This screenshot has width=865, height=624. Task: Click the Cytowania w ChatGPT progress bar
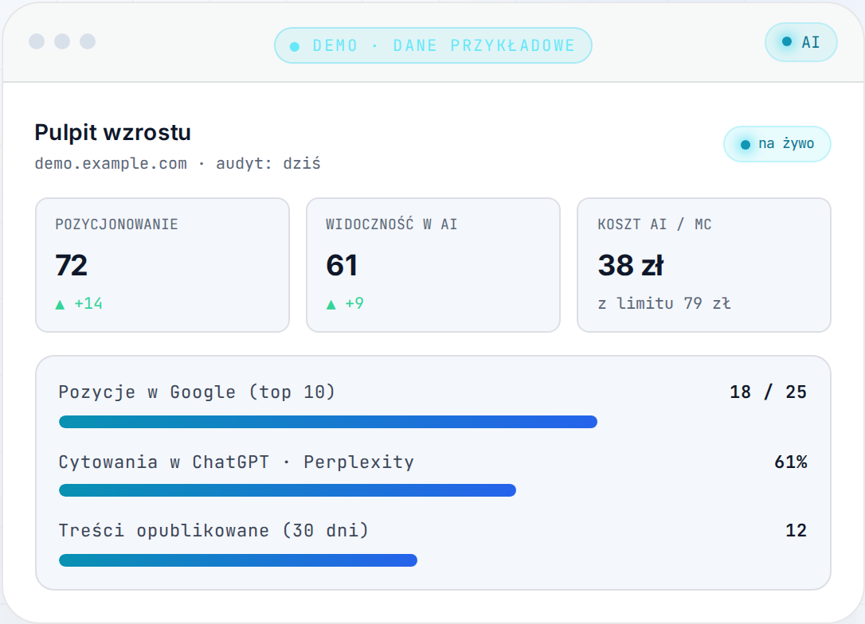[288, 490]
